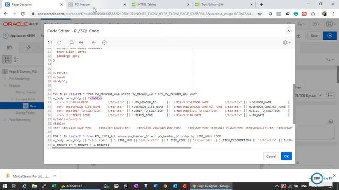
Task: Click the highlighted <table> tag on line 32
Action: (x=96, y=98)
